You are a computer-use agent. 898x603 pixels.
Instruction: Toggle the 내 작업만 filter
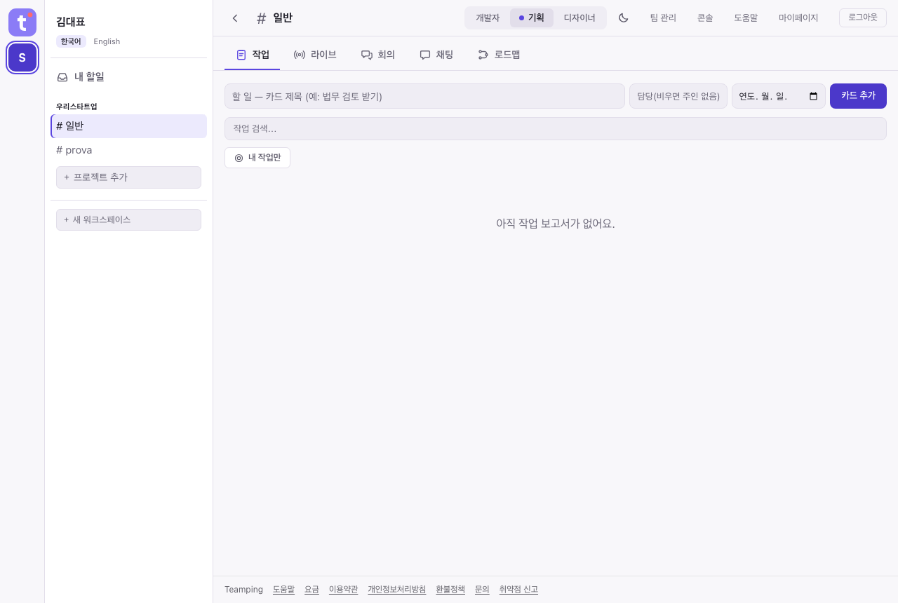click(257, 158)
